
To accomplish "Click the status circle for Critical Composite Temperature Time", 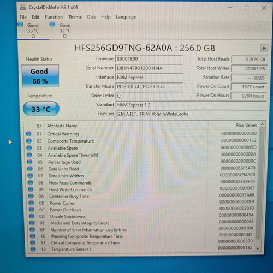I will point(33,242).
